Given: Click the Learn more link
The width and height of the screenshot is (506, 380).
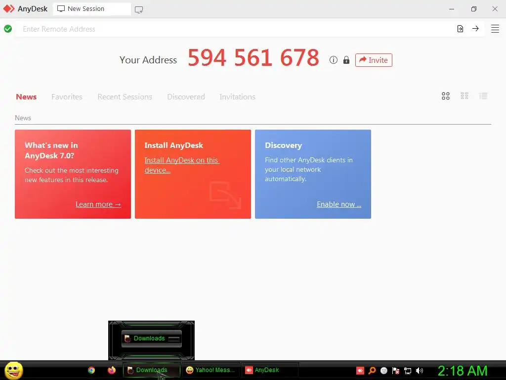Looking at the screenshot, I should pos(98,204).
